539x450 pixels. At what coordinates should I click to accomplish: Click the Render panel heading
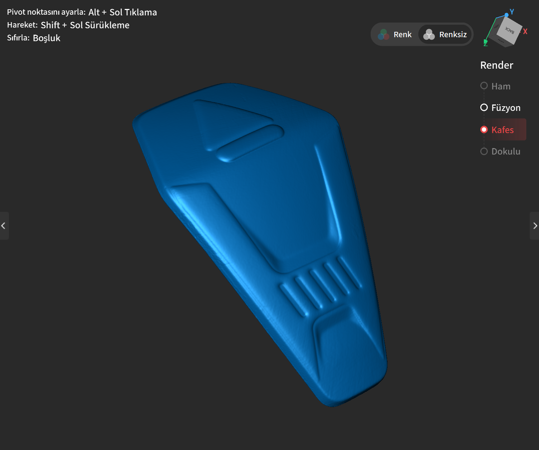496,65
